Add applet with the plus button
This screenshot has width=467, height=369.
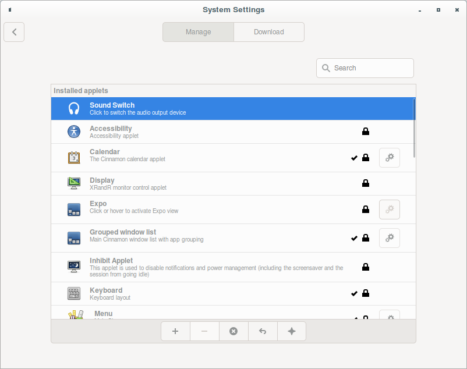pyautogui.click(x=175, y=331)
